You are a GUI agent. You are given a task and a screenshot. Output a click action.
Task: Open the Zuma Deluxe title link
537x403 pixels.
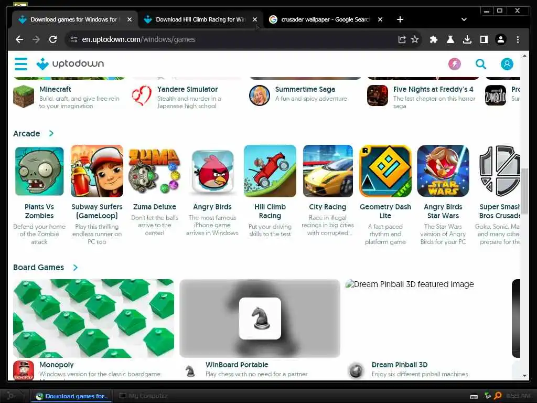[155, 207]
